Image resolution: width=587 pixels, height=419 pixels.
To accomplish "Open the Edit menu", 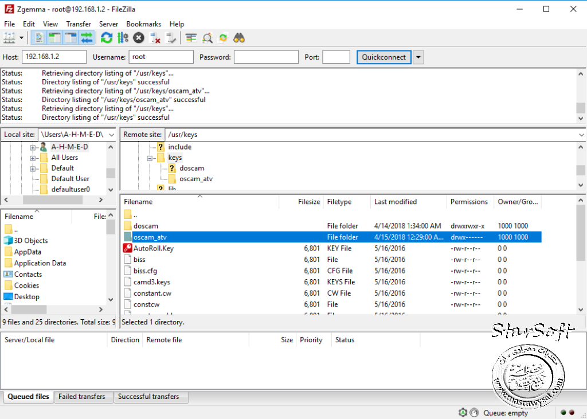I will coord(29,24).
